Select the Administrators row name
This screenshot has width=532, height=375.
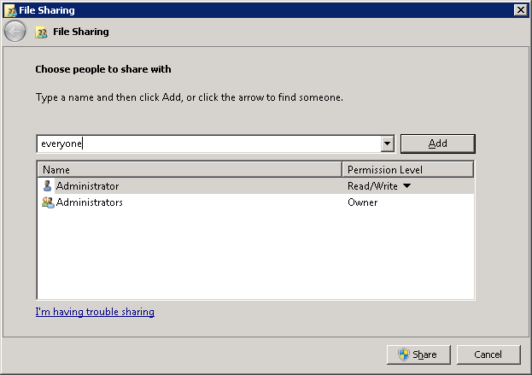(x=89, y=202)
